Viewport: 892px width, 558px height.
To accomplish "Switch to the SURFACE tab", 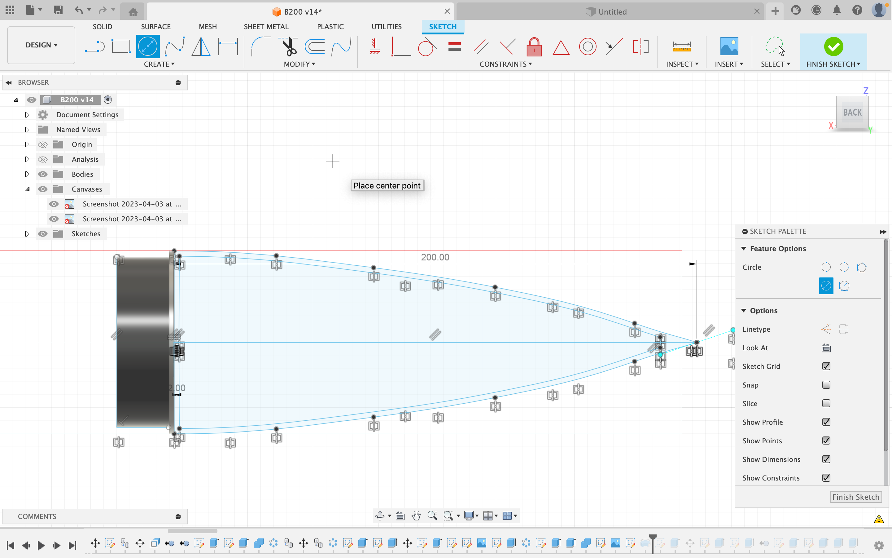I will [155, 26].
